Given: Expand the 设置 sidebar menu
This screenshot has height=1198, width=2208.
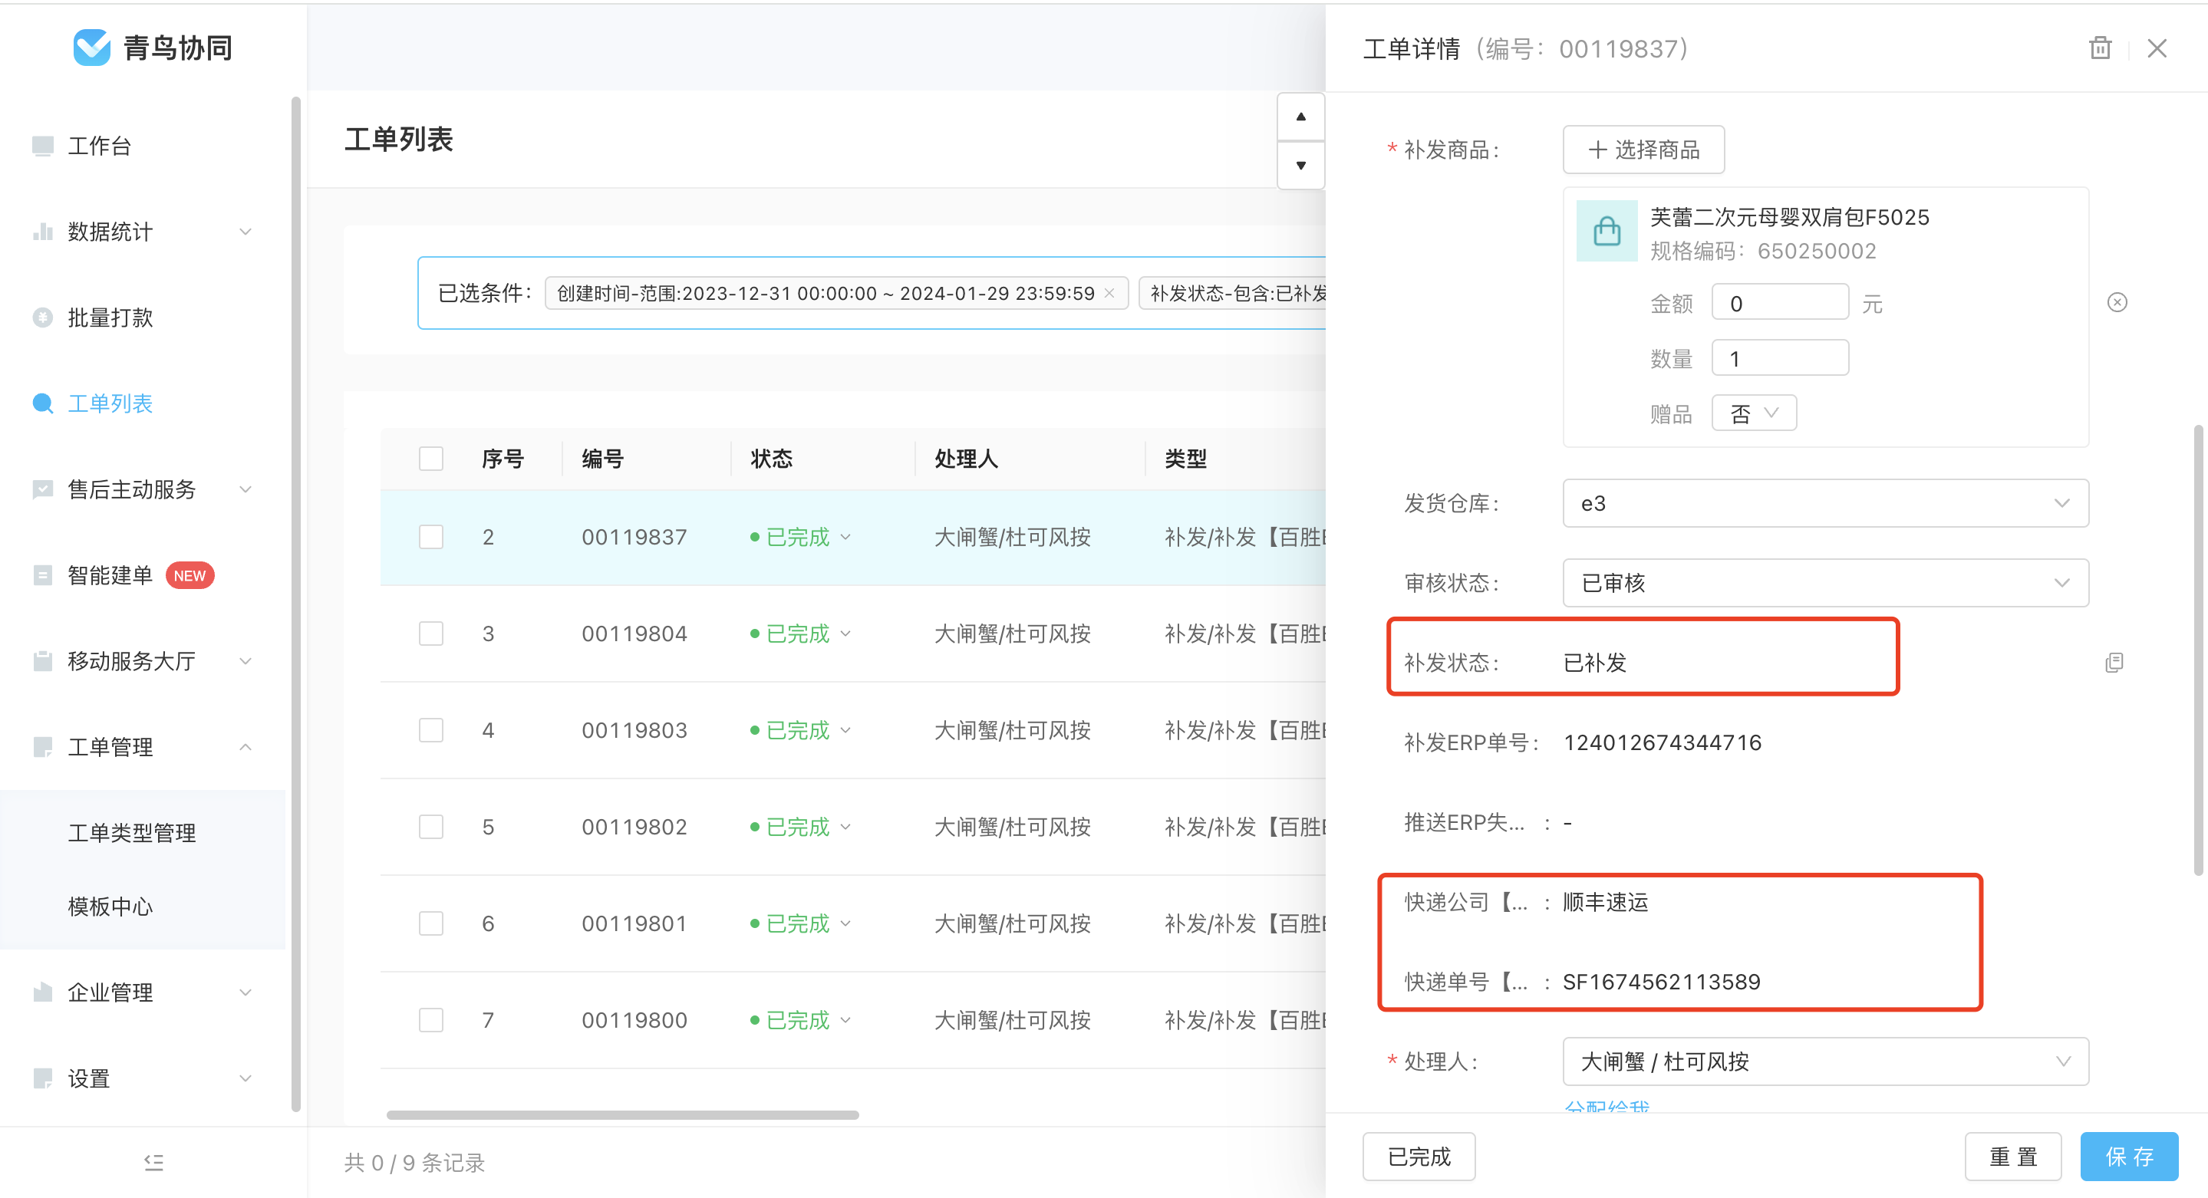Looking at the screenshot, I should click(x=142, y=1078).
